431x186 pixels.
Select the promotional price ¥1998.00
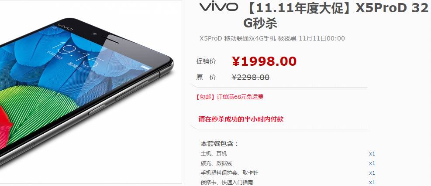coord(265,61)
